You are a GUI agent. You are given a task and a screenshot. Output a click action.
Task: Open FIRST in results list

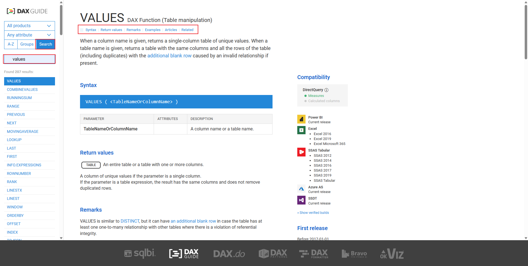point(29,157)
